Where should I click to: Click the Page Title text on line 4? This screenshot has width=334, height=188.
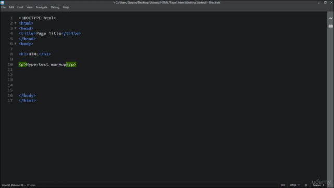49,33
